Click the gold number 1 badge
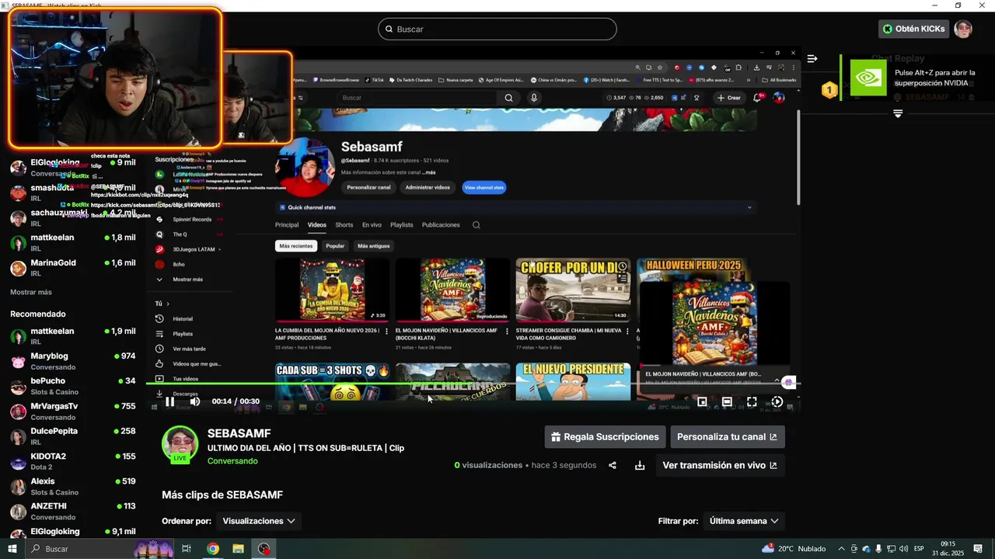The height and width of the screenshot is (559, 995). tap(829, 90)
